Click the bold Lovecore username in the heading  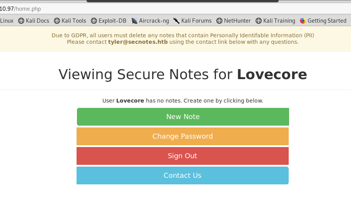click(x=272, y=75)
